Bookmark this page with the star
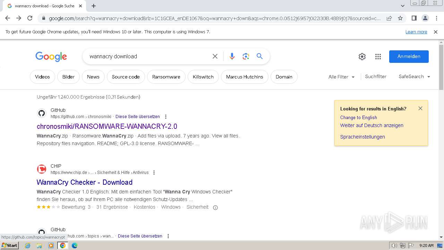 pyautogui.click(x=400, y=18)
